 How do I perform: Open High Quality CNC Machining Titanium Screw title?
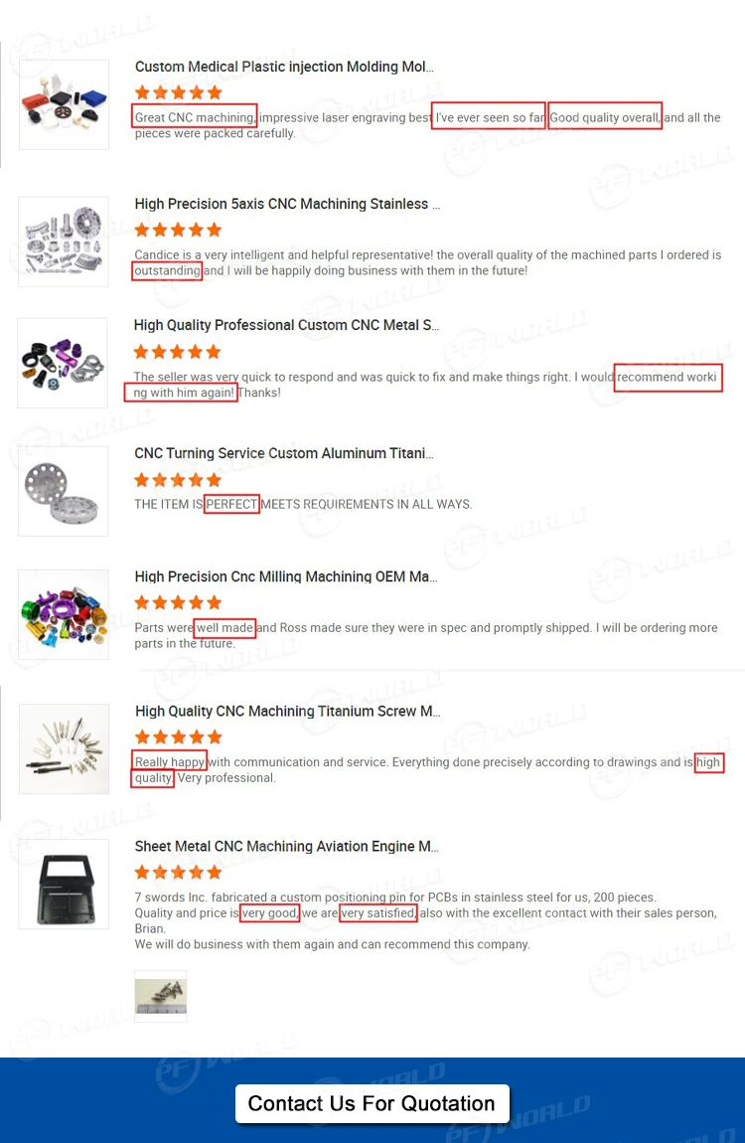[x=288, y=711]
